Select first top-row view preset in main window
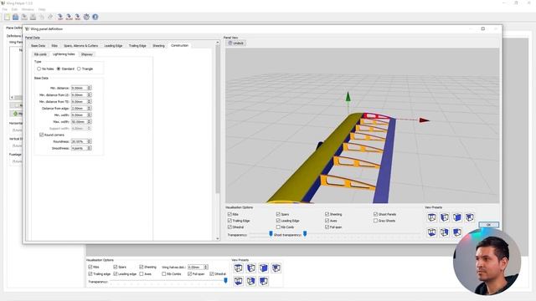 [x=239, y=268]
